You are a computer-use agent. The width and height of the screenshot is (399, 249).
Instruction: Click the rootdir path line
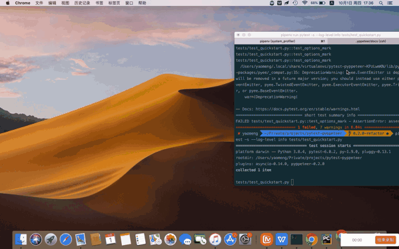click(x=298, y=158)
